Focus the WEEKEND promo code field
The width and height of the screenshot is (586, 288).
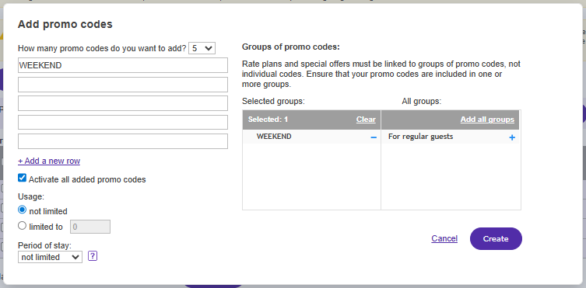click(123, 65)
